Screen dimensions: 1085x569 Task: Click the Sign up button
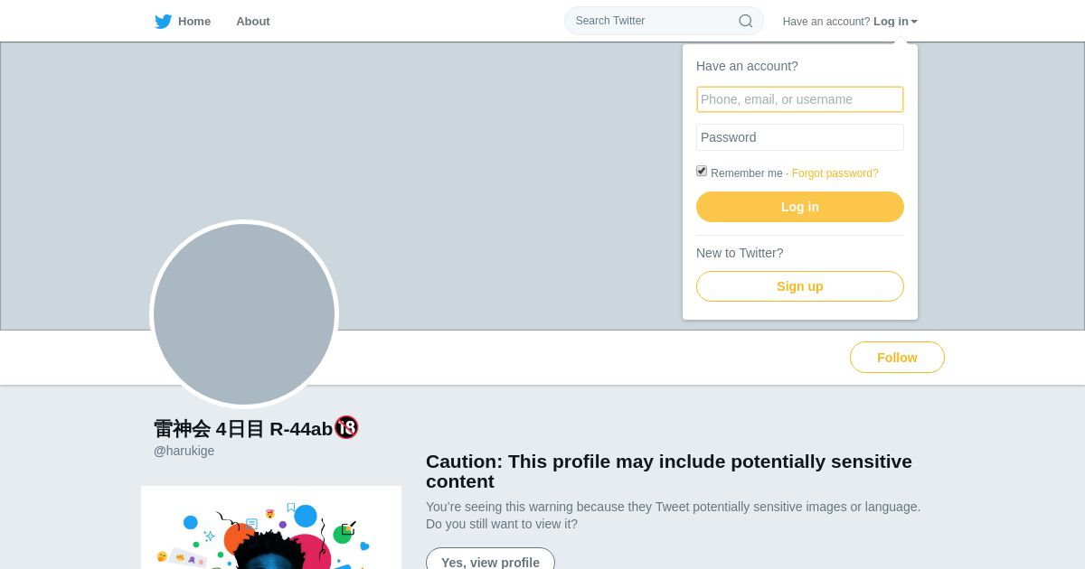[800, 286]
